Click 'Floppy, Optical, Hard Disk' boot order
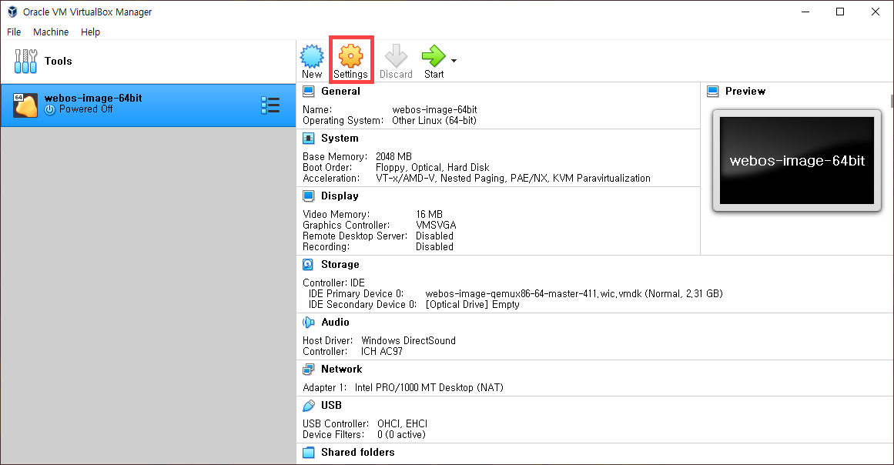Viewport: 894px width, 465px height. (432, 168)
